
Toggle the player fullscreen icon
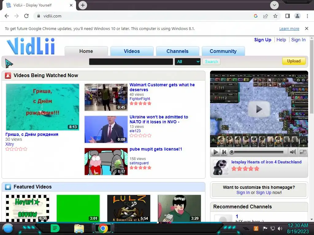click(x=303, y=152)
